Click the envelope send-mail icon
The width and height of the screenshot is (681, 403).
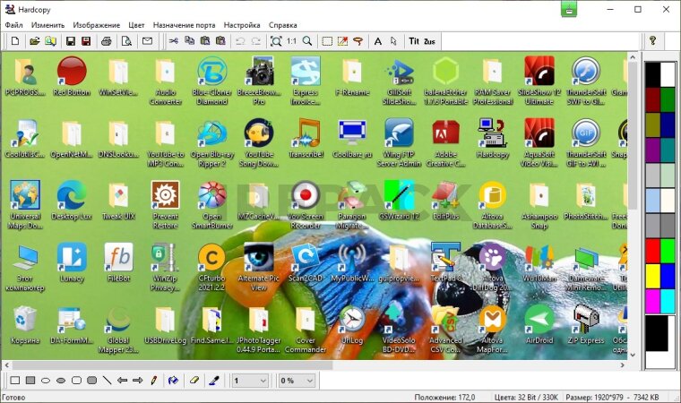pos(147,41)
